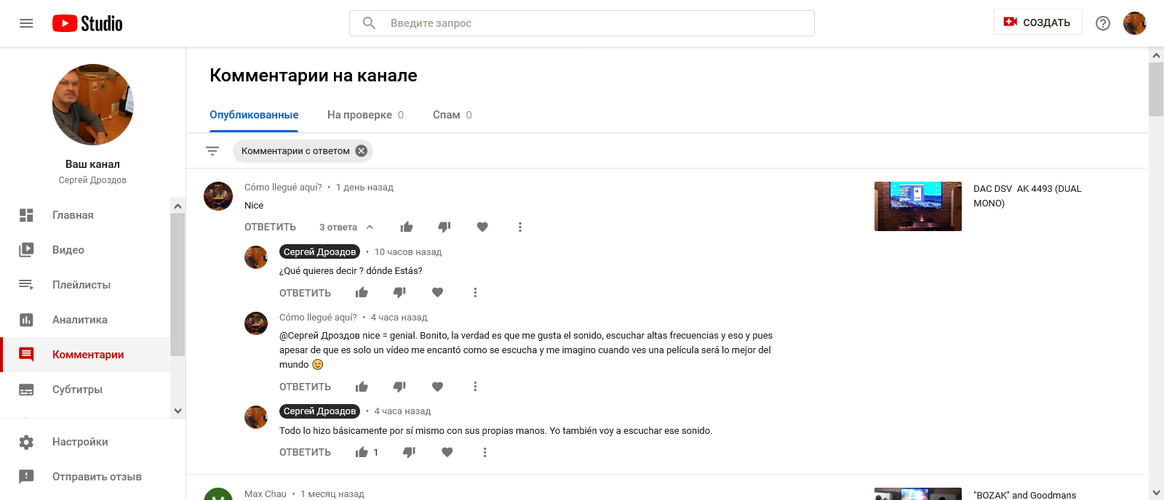Reply to the 'Nice' comment via ОТВЕТИТЬ
Screen dimensions: 1164x500
(270, 227)
